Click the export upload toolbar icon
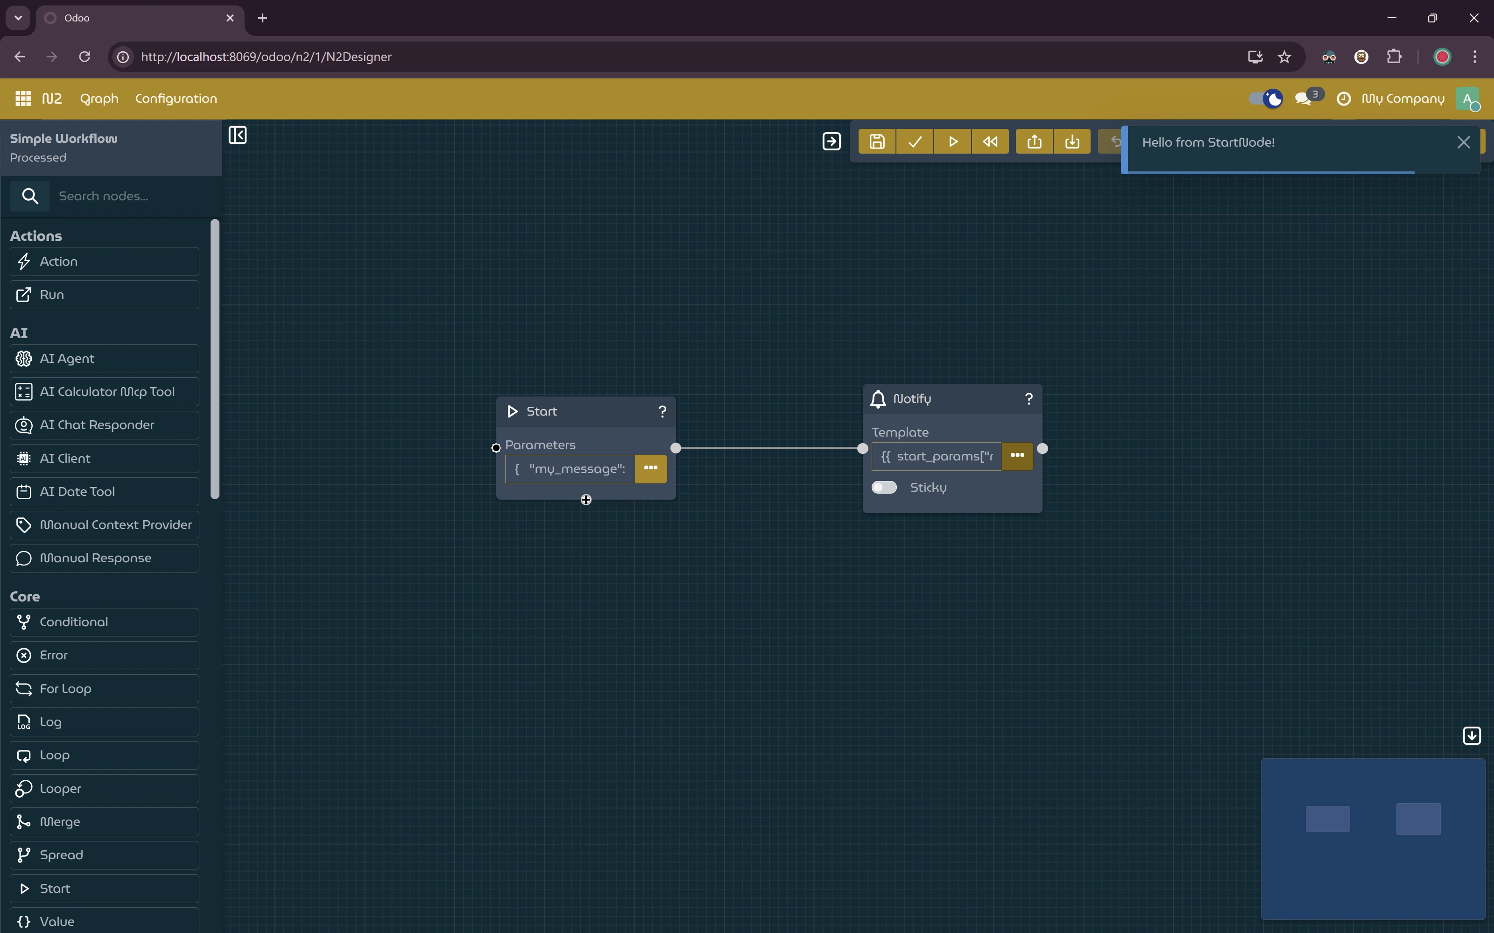The image size is (1494, 933). (x=1034, y=142)
